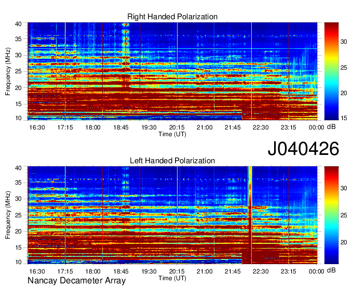353x287 pixels.
Task: Click "22:30" time tick on left-handed plot
Action: click(x=261, y=271)
